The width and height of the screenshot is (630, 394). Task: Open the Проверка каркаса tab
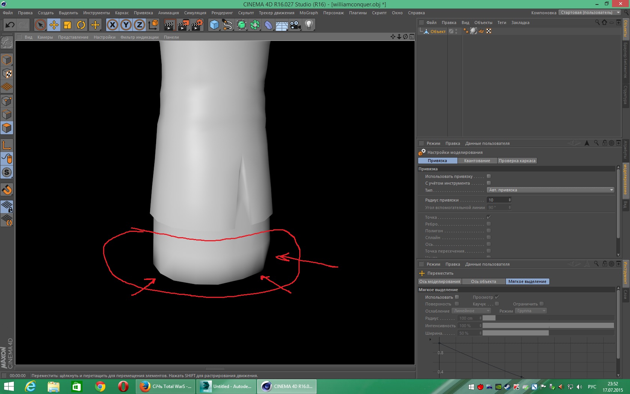(517, 161)
